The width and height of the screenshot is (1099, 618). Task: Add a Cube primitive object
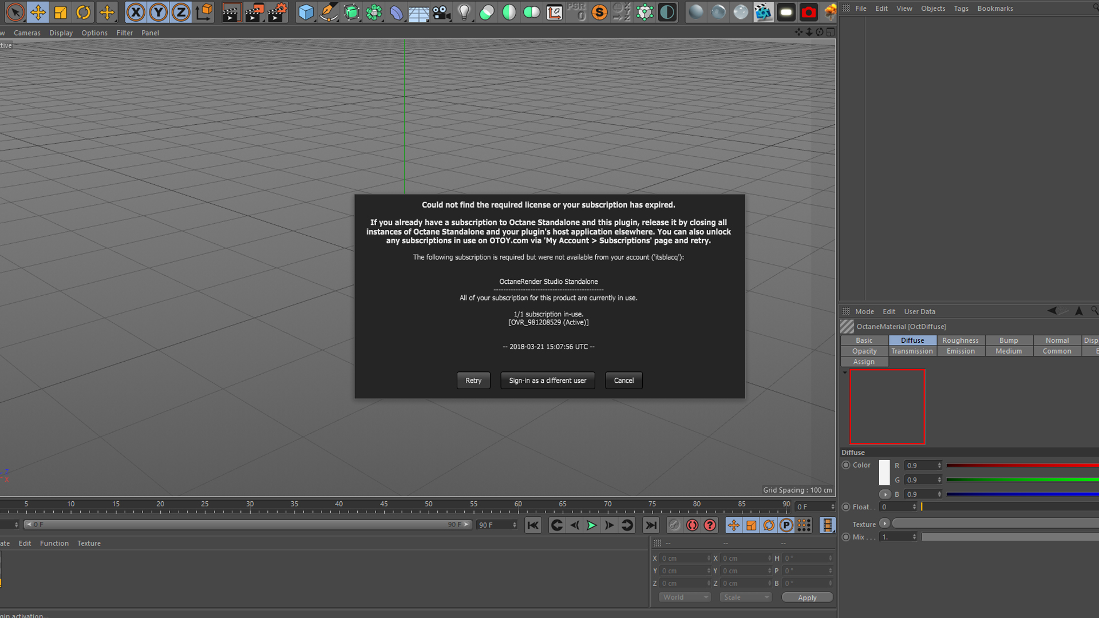pyautogui.click(x=306, y=12)
